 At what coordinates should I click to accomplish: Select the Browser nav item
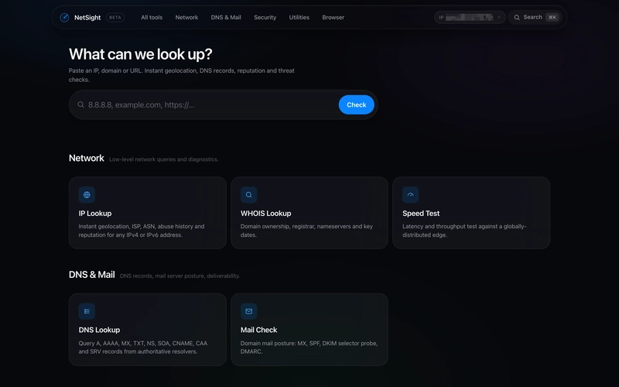point(333,17)
